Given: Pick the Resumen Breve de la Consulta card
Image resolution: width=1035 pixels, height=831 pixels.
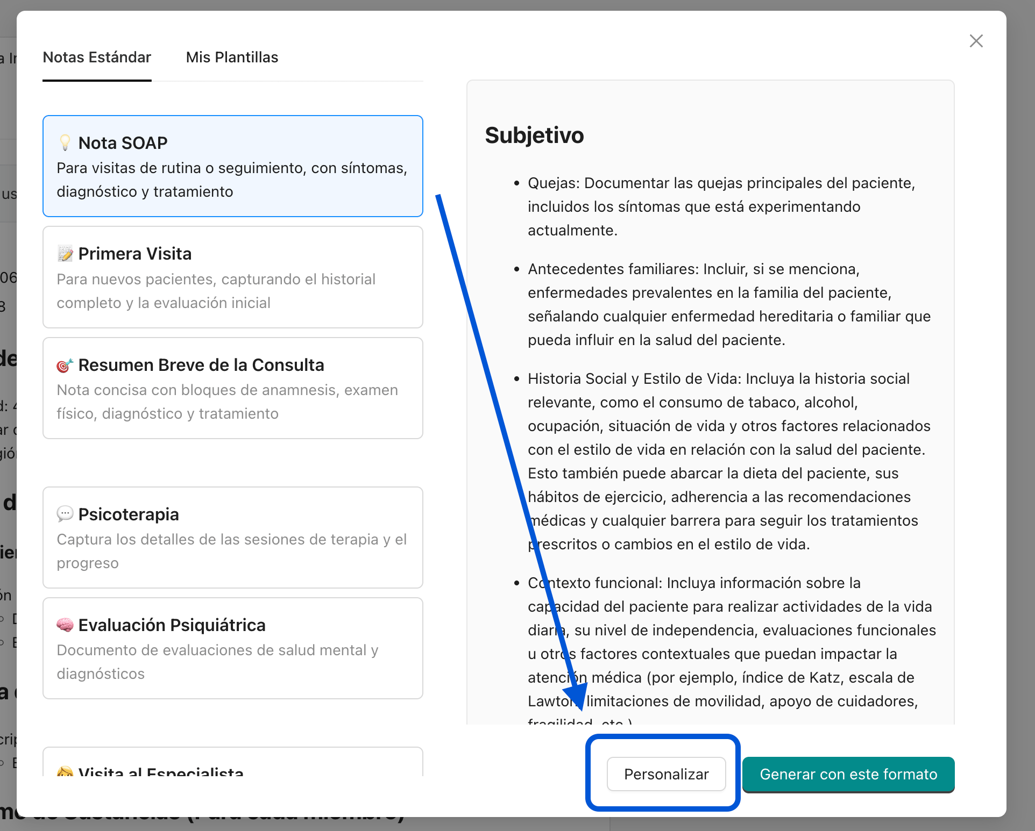Looking at the screenshot, I should (232, 388).
